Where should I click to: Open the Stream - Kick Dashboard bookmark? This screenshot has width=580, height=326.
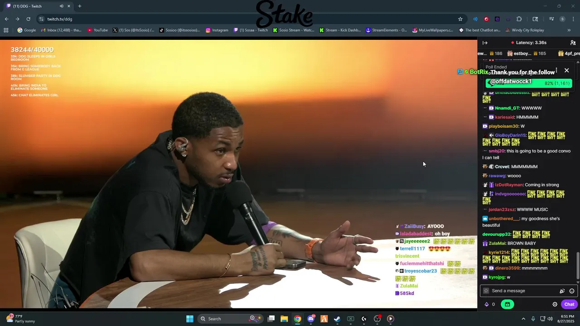(x=340, y=30)
